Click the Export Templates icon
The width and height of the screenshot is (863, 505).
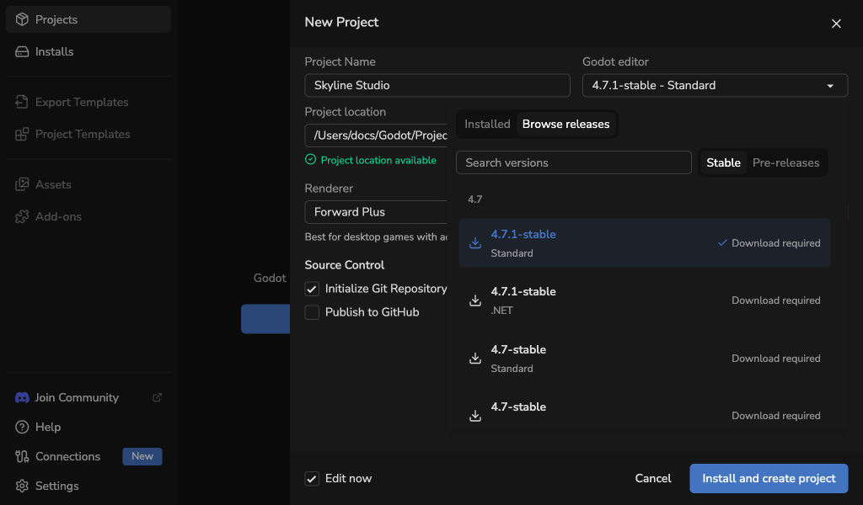click(x=22, y=102)
